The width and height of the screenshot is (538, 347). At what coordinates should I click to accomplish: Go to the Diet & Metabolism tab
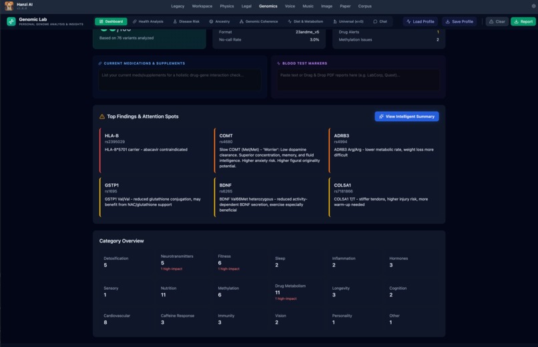[305, 21]
